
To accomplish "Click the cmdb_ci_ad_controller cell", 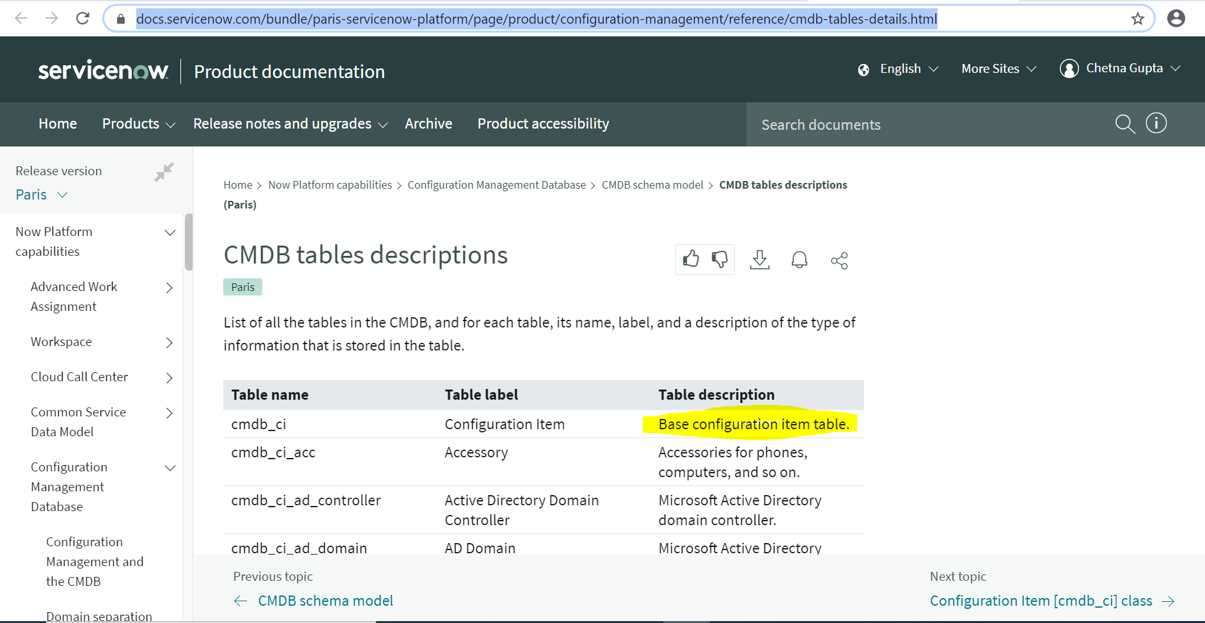I will (x=306, y=500).
